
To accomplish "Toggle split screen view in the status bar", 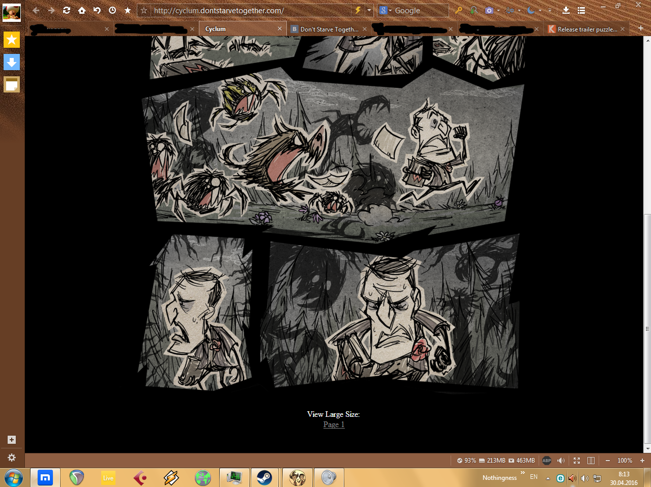I will click(591, 461).
